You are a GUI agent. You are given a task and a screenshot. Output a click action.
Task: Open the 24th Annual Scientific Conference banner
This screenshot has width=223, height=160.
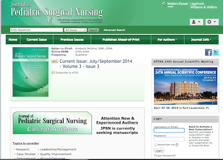pos(186,86)
